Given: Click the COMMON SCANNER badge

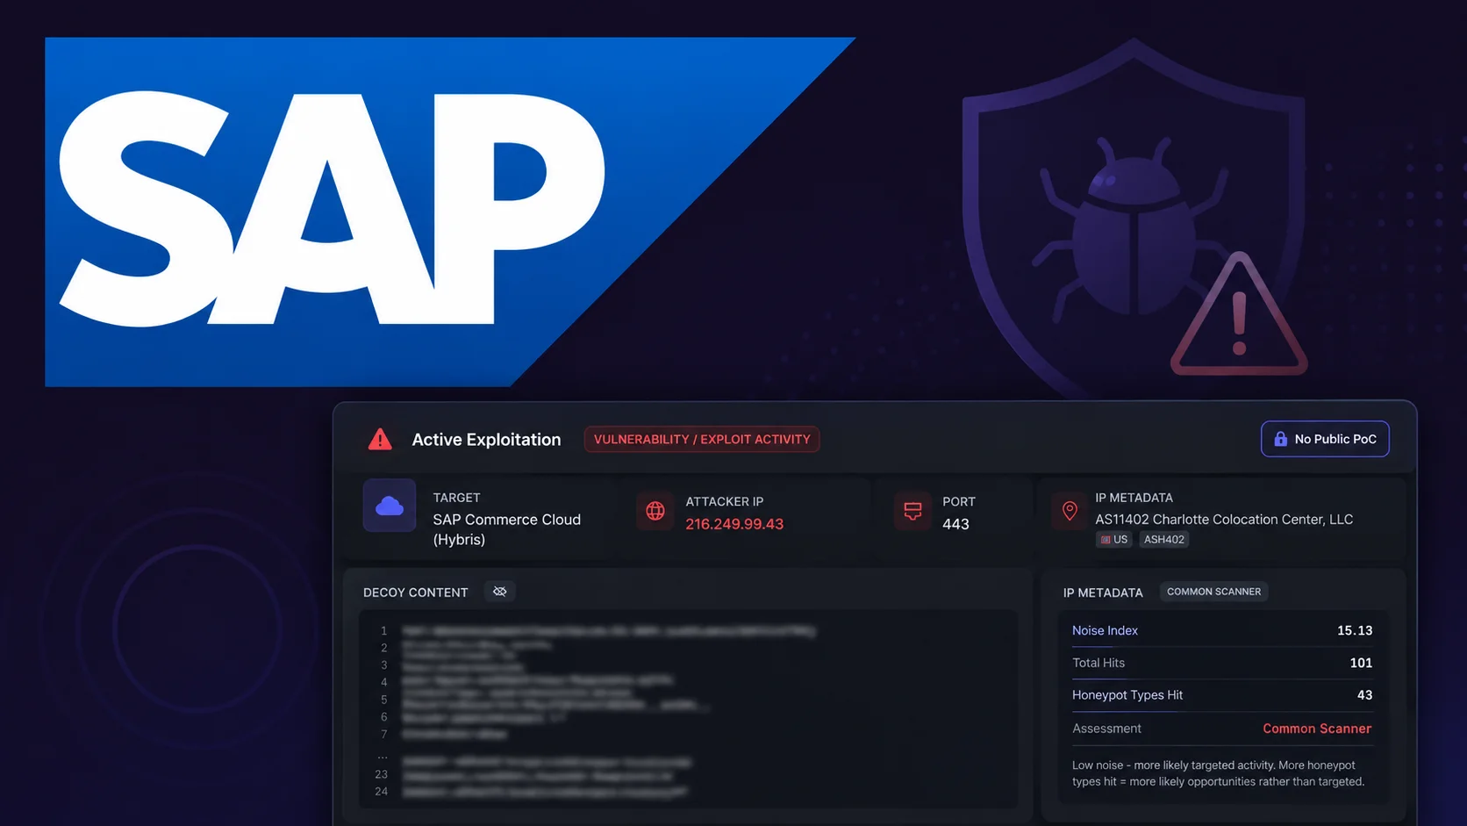Looking at the screenshot, I should click(1213, 592).
